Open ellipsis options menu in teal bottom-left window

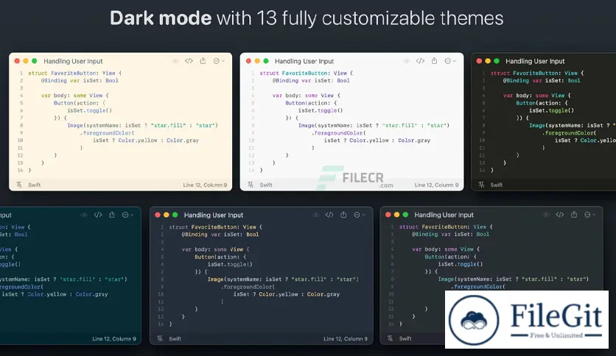[x=127, y=215]
